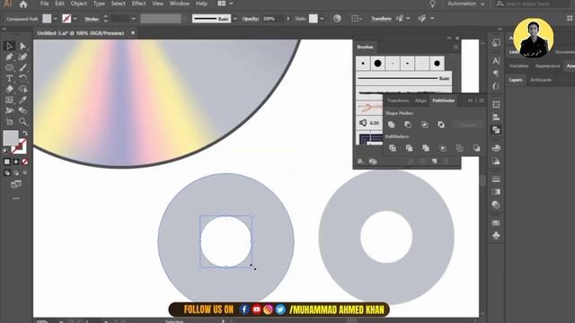Select the Rotate tool

click(x=22, y=78)
